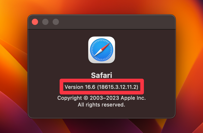Close the About Safari window

point(35,22)
